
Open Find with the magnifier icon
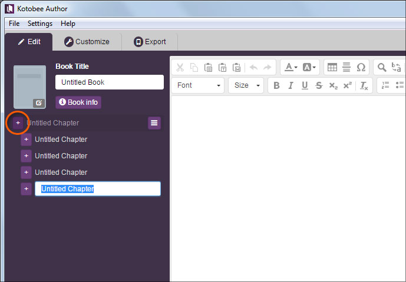[382, 68]
